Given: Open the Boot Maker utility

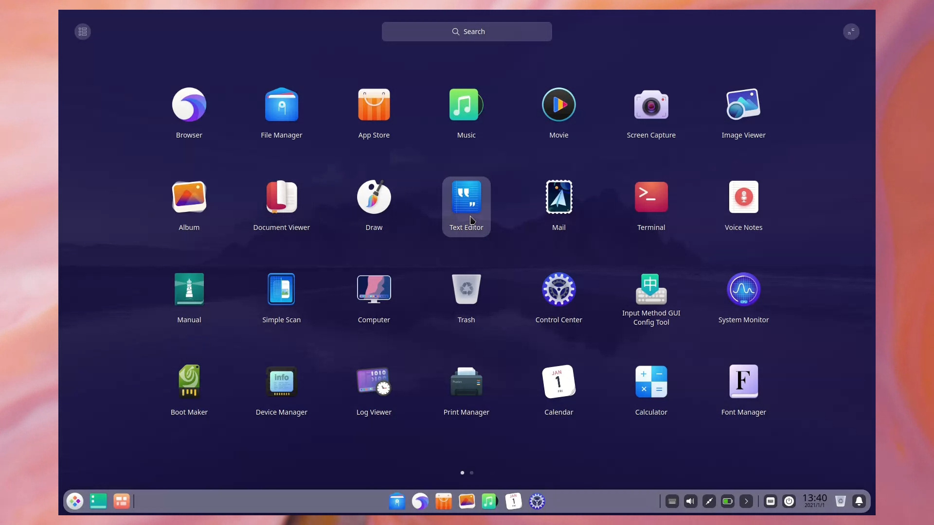Looking at the screenshot, I should [x=189, y=382].
